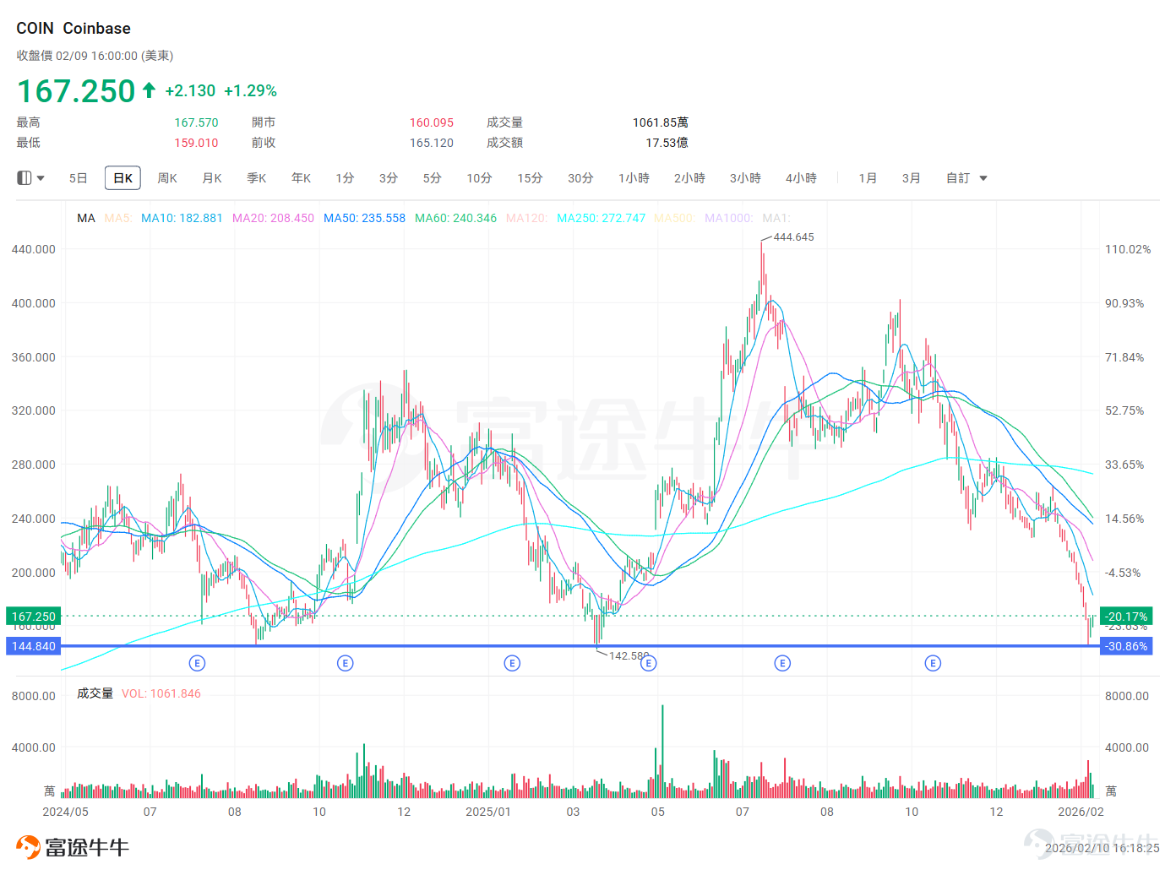Toggle the MA500 moving average line
This screenshot has width=1176, height=875.
pos(674,218)
